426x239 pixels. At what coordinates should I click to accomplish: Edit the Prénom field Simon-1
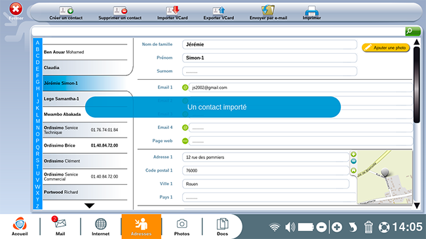(x=269, y=58)
